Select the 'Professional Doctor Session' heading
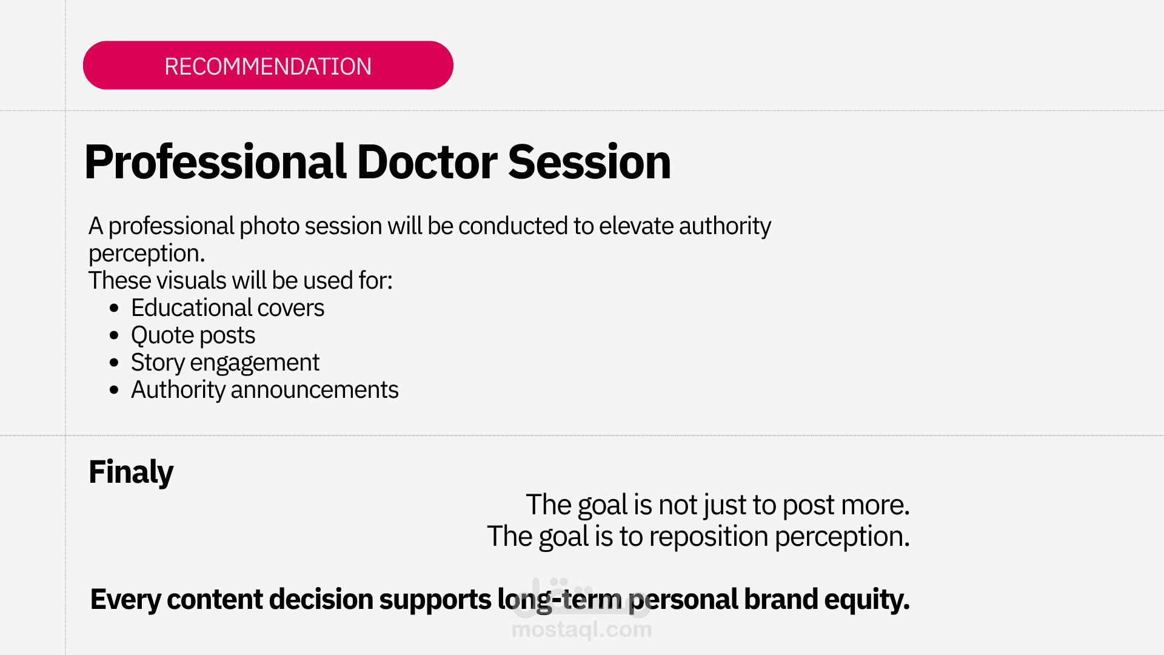 pyautogui.click(x=377, y=163)
